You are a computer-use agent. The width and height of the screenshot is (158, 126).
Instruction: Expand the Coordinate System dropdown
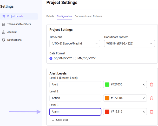(129, 43)
